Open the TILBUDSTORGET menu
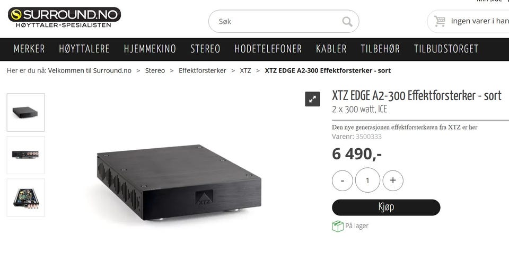 [x=446, y=49]
